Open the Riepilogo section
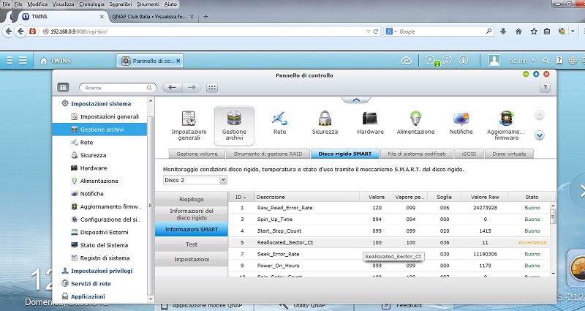Image resolution: width=585 pixels, height=311 pixels. (192, 198)
